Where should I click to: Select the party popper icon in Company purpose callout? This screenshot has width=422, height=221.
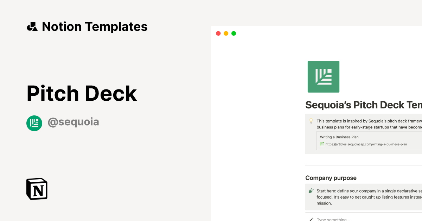tap(311, 191)
